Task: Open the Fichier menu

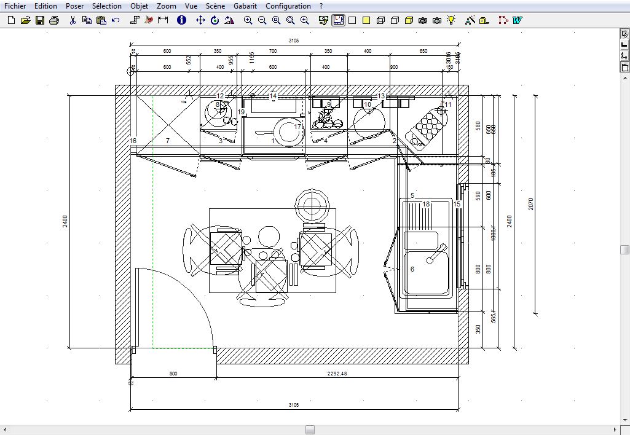Action: point(15,6)
